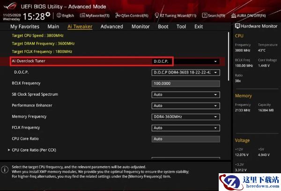The width and height of the screenshot is (281, 191).
Task: Click the 16384 MB capacity value
Action: click(x=266, y=110)
